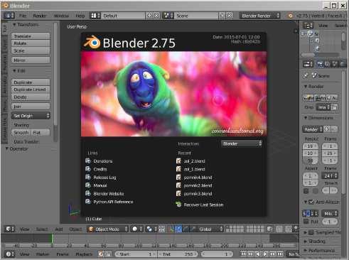Image resolution: width=349 pixels, height=260 pixels.
Task: Click the screen layout browse icon
Action: (x=95, y=16)
